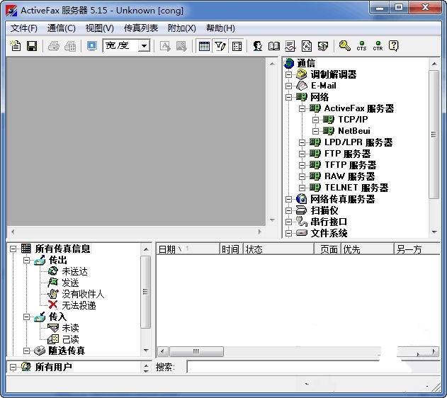
Task: Click the 网络传真服务器 globe icon
Action: click(301, 199)
